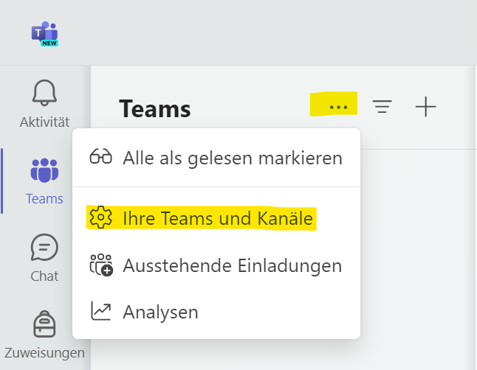Open "Ausstehende Einladungen" menu entry
The height and width of the screenshot is (370, 477).
click(x=232, y=265)
